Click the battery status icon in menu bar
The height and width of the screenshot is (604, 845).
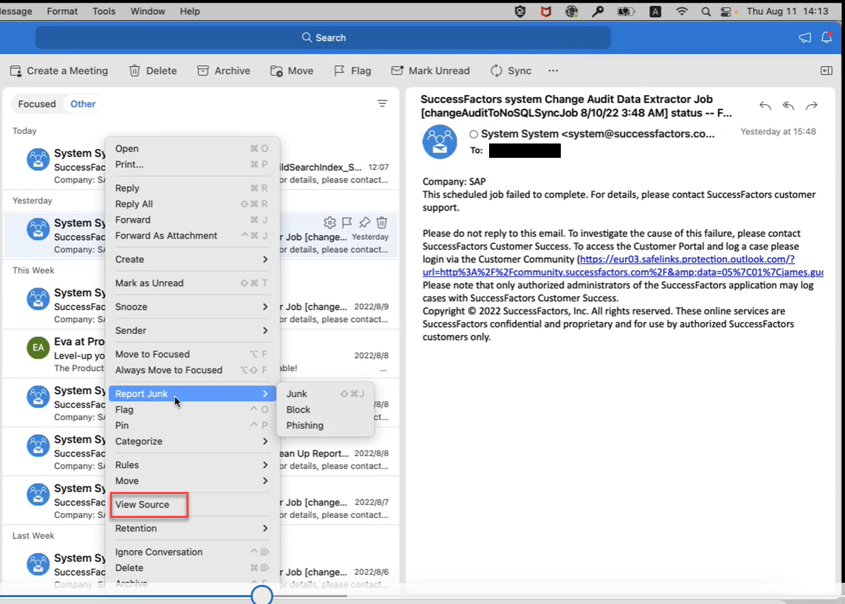626,12
